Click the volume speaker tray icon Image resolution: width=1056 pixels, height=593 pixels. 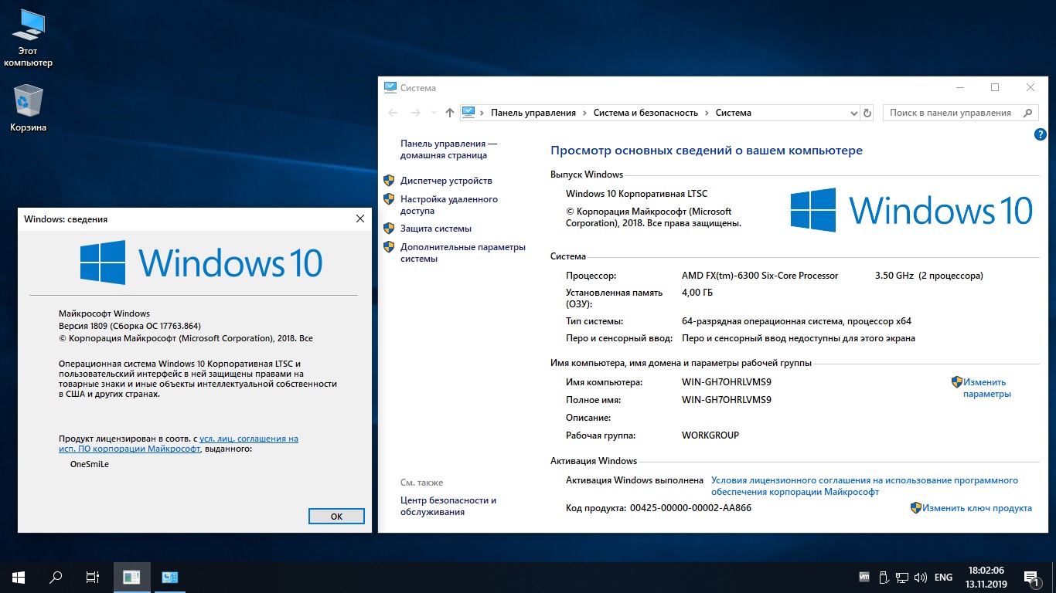[920, 577]
